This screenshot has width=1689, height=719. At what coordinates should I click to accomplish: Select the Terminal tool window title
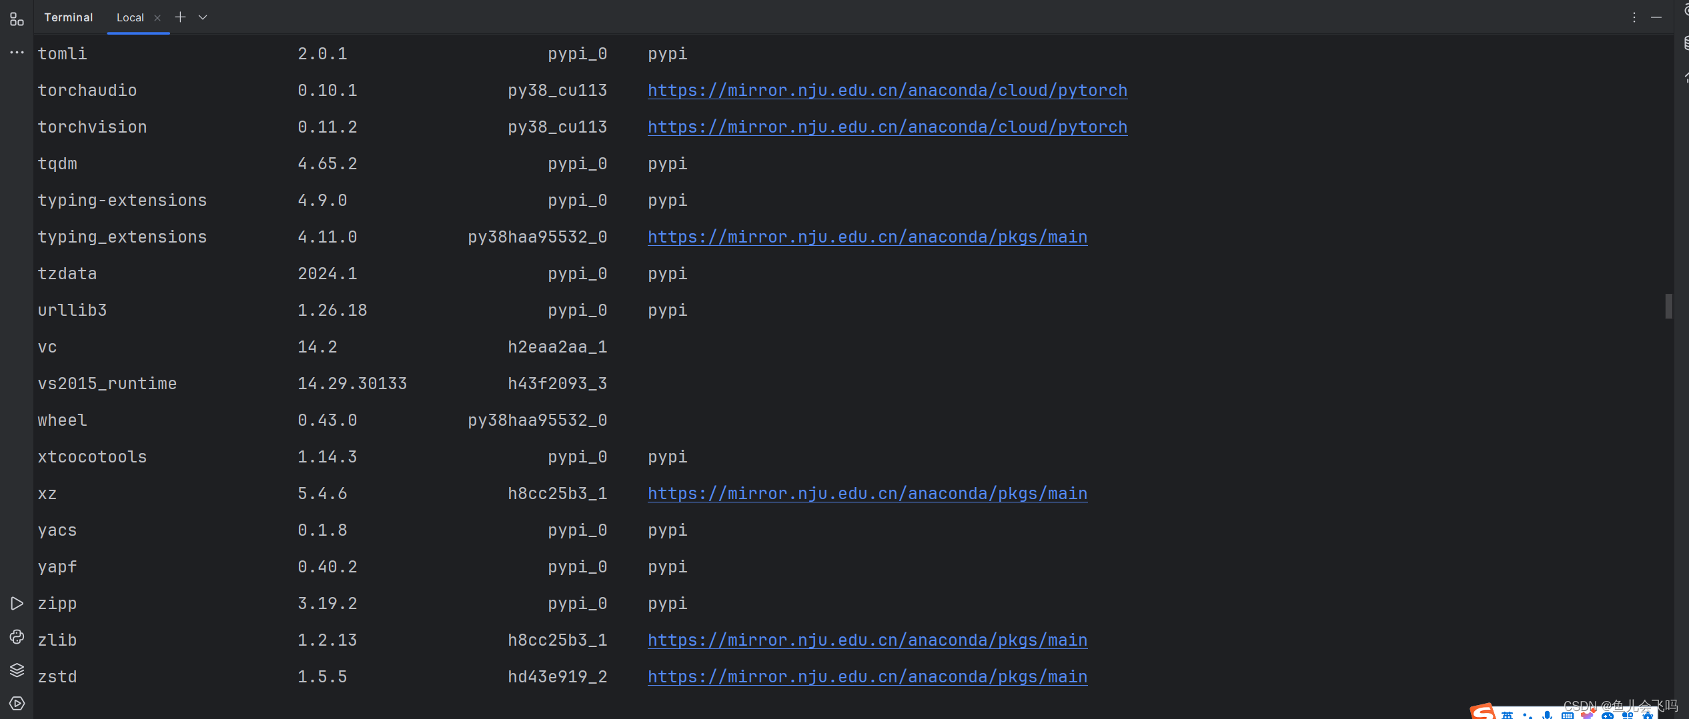pos(68,17)
